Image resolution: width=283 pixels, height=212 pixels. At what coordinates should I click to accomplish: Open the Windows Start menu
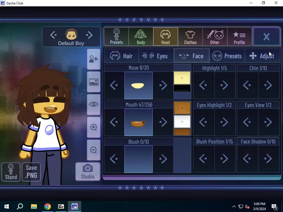pos(7,206)
